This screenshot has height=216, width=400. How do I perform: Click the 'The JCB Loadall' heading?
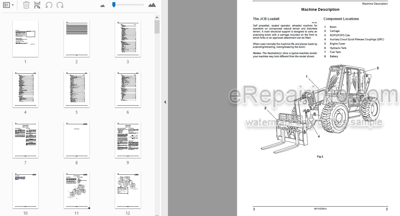point(266,19)
